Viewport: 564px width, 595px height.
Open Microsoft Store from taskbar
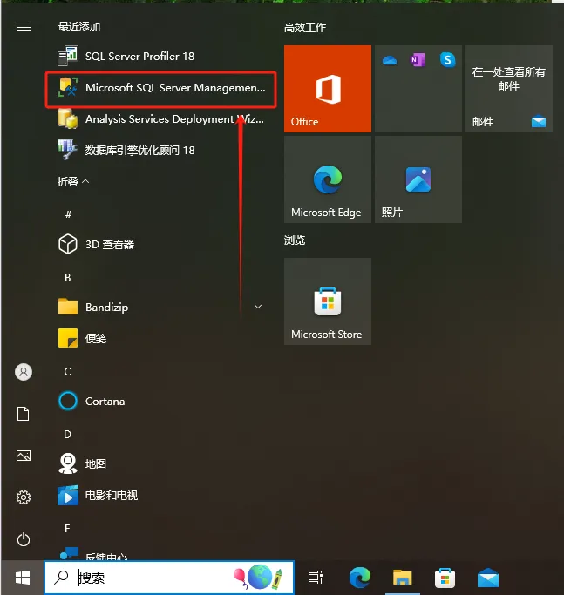pyautogui.click(x=445, y=578)
